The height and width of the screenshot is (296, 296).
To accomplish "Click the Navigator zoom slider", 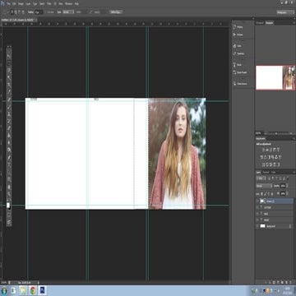I will [x=275, y=133].
